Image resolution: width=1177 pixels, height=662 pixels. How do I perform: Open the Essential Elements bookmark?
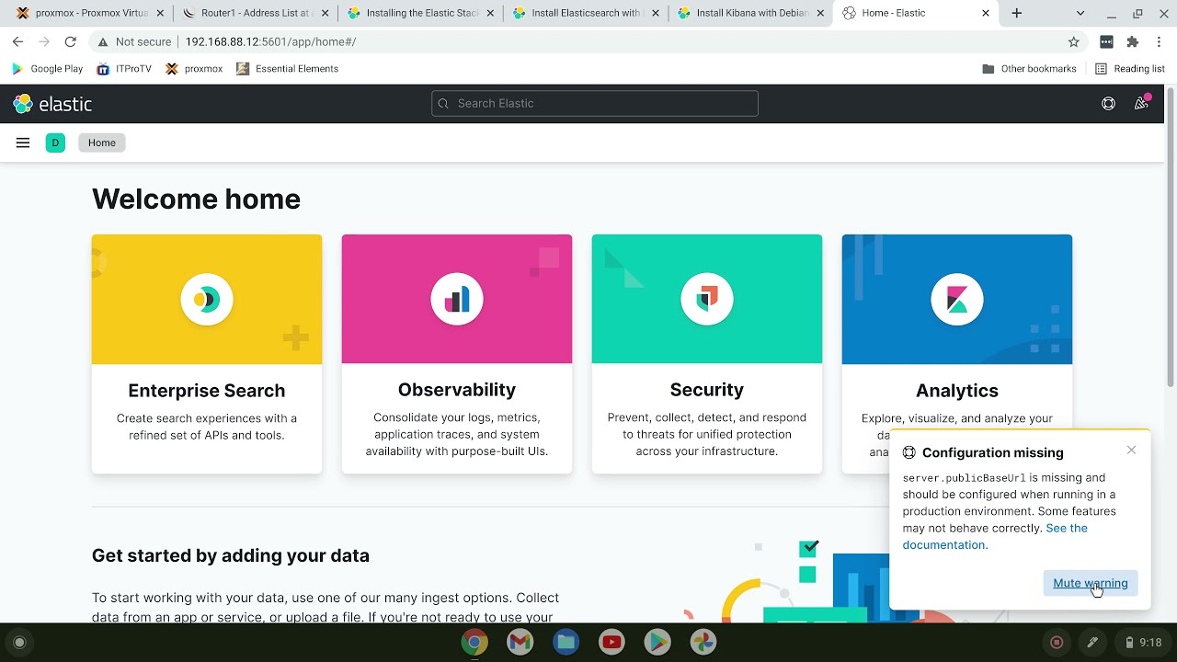tap(287, 69)
